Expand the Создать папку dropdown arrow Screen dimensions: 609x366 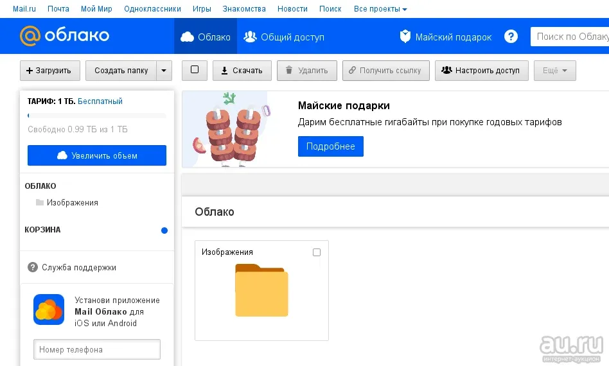[x=164, y=71]
